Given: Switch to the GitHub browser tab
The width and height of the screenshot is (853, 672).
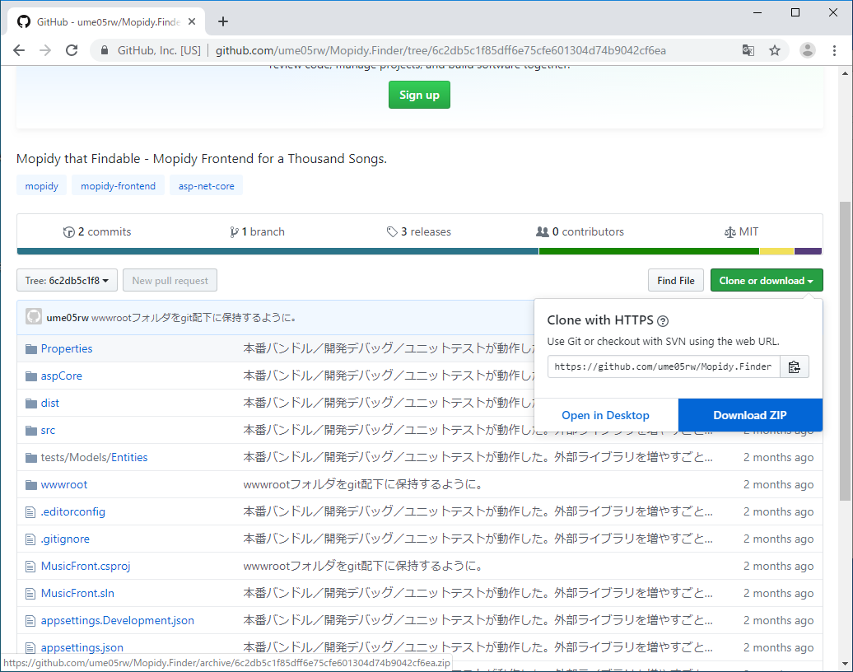Looking at the screenshot, I should tap(99, 21).
